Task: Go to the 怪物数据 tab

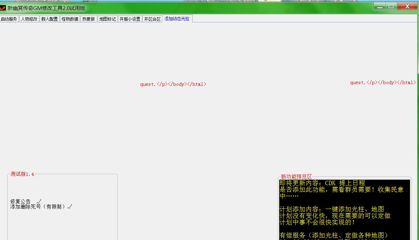Action: [x=70, y=19]
